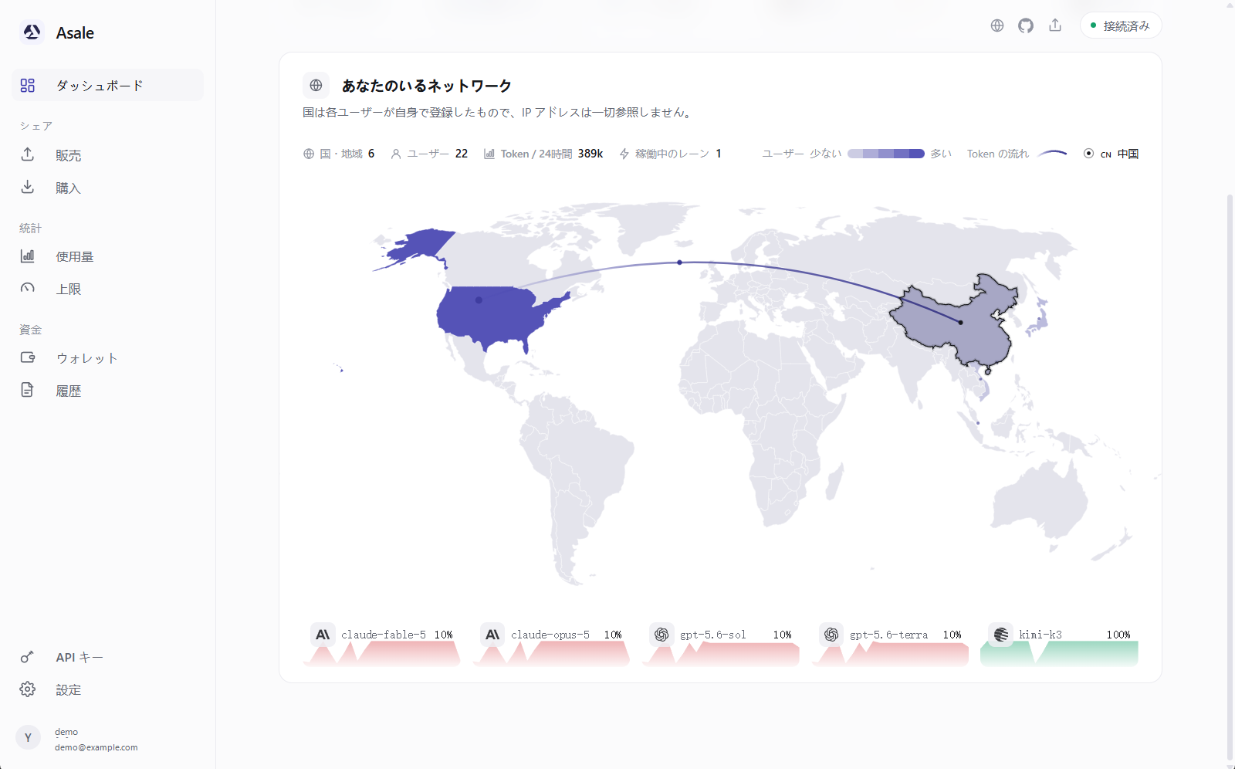Click the あなたのいるネットワーク heading
This screenshot has height=772, width=1235.
tap(427, 86)
